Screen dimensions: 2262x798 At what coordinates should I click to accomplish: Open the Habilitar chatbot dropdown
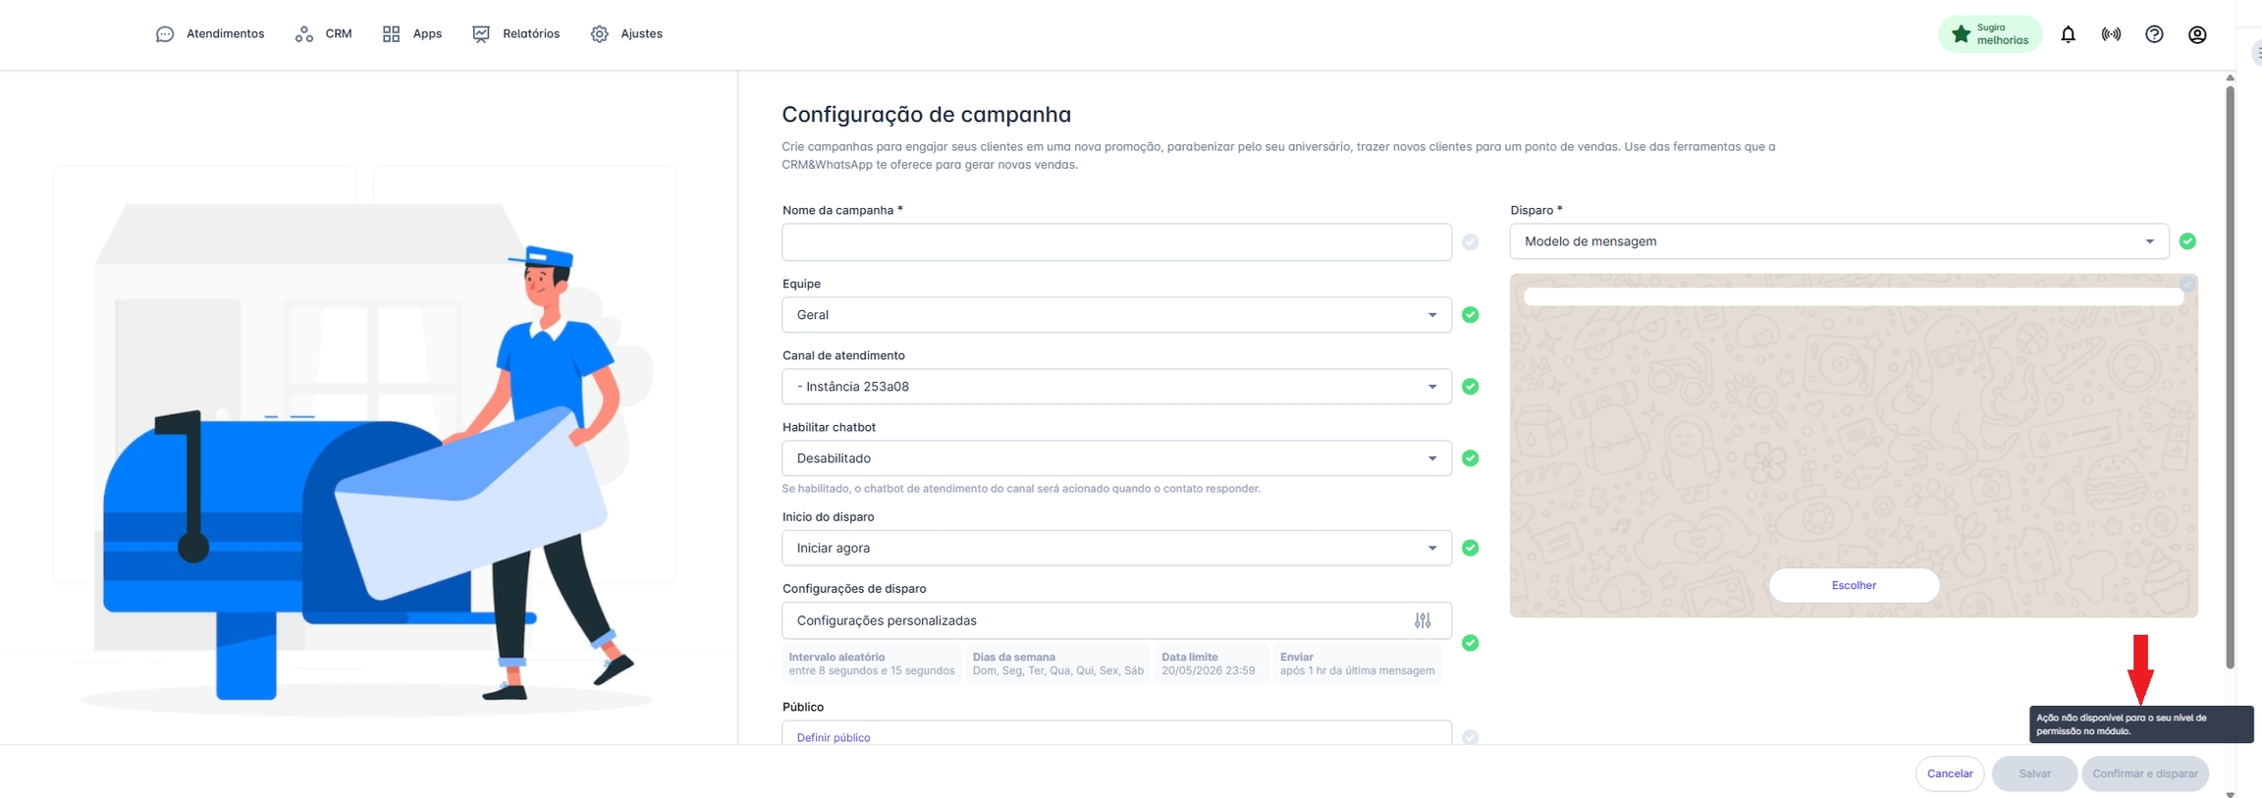1116,458
